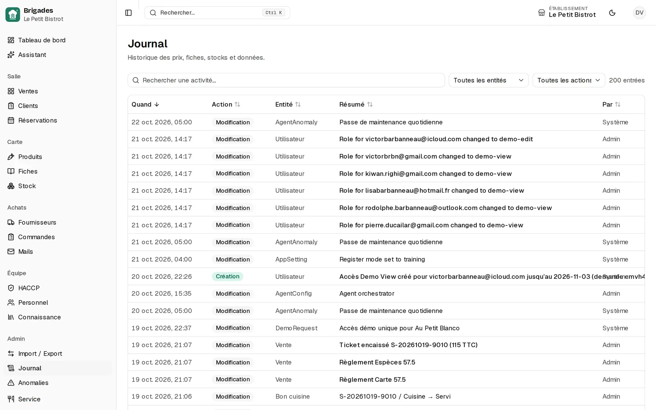The width and height of the screenshot is (656, 410).
Task: Sort by the Résumé column
Action: 356,105
